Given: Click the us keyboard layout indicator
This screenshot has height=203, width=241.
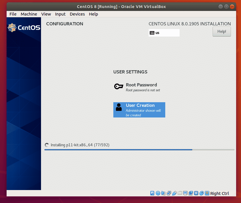Looking at the screenshot, I should [164, 33].
